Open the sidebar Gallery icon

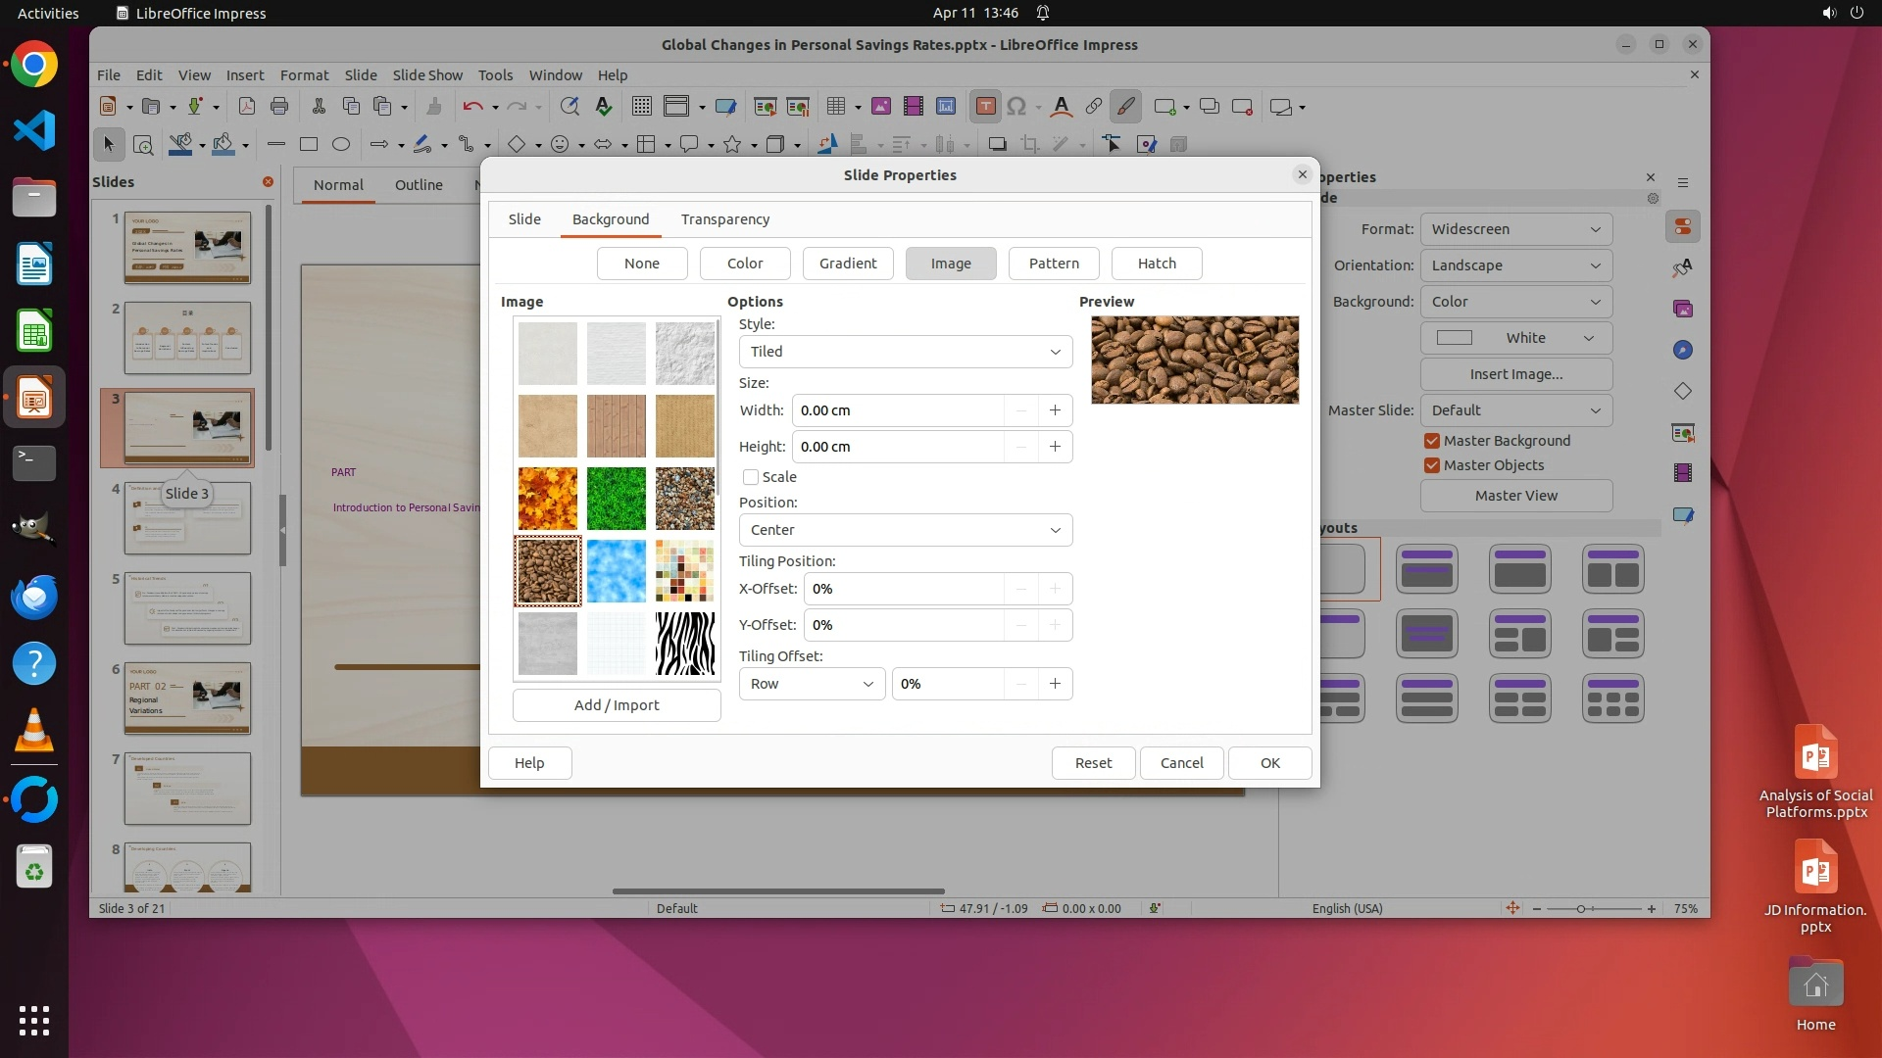click(1683, 310)
